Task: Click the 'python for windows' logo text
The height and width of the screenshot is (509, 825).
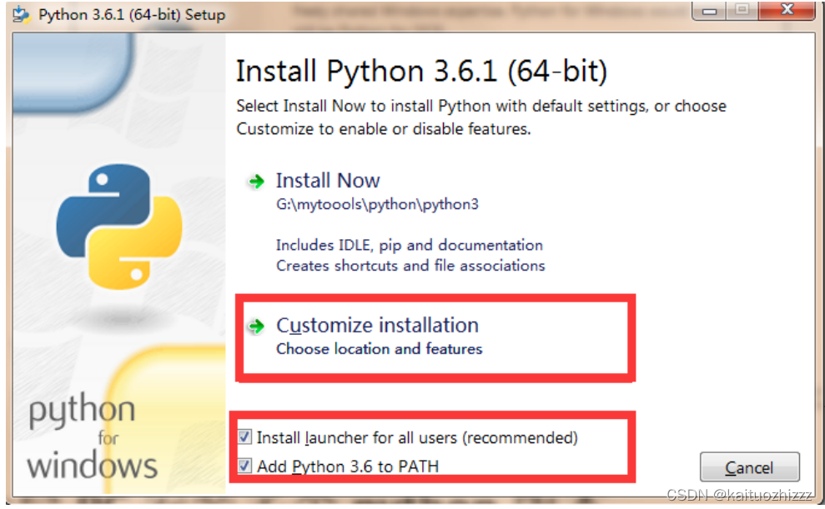Action: tap(92, 437)
